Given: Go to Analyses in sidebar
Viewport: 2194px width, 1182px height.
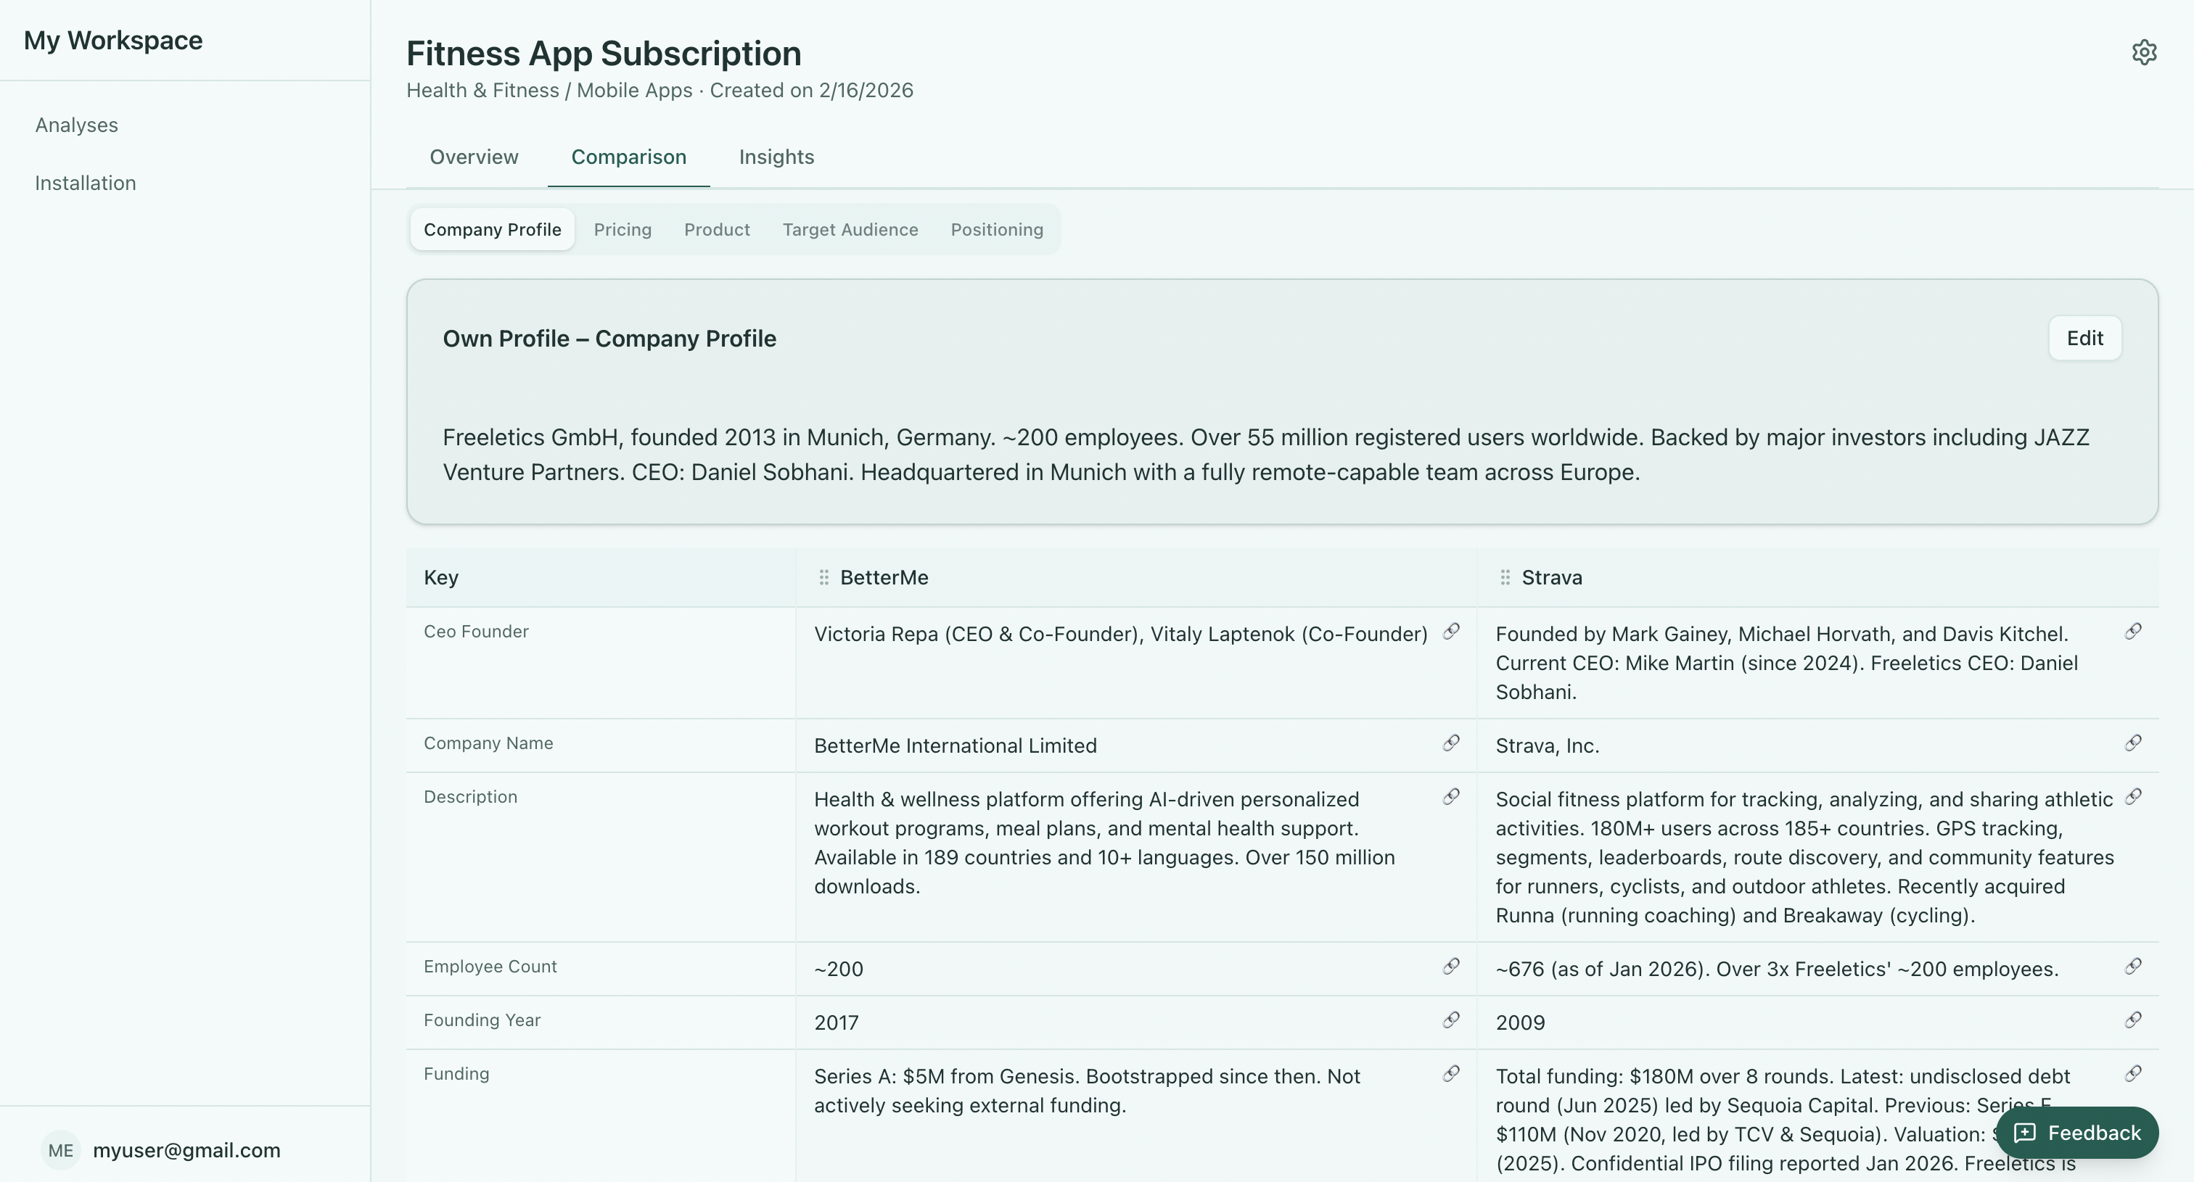Looking at the screenshot, I should pyautogui.click(x=77, y=125).
